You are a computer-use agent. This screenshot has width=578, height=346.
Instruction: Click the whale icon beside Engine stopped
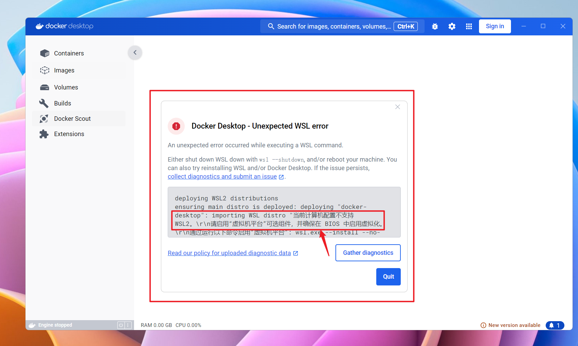(32, 325)
